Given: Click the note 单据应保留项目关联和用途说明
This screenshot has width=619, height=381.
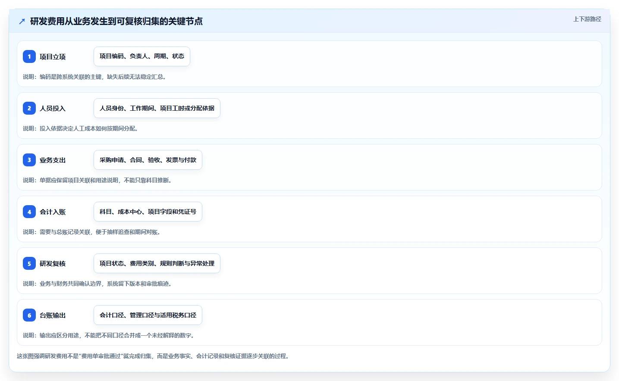Looking at the screenshot, I should (x=97, y=180).
